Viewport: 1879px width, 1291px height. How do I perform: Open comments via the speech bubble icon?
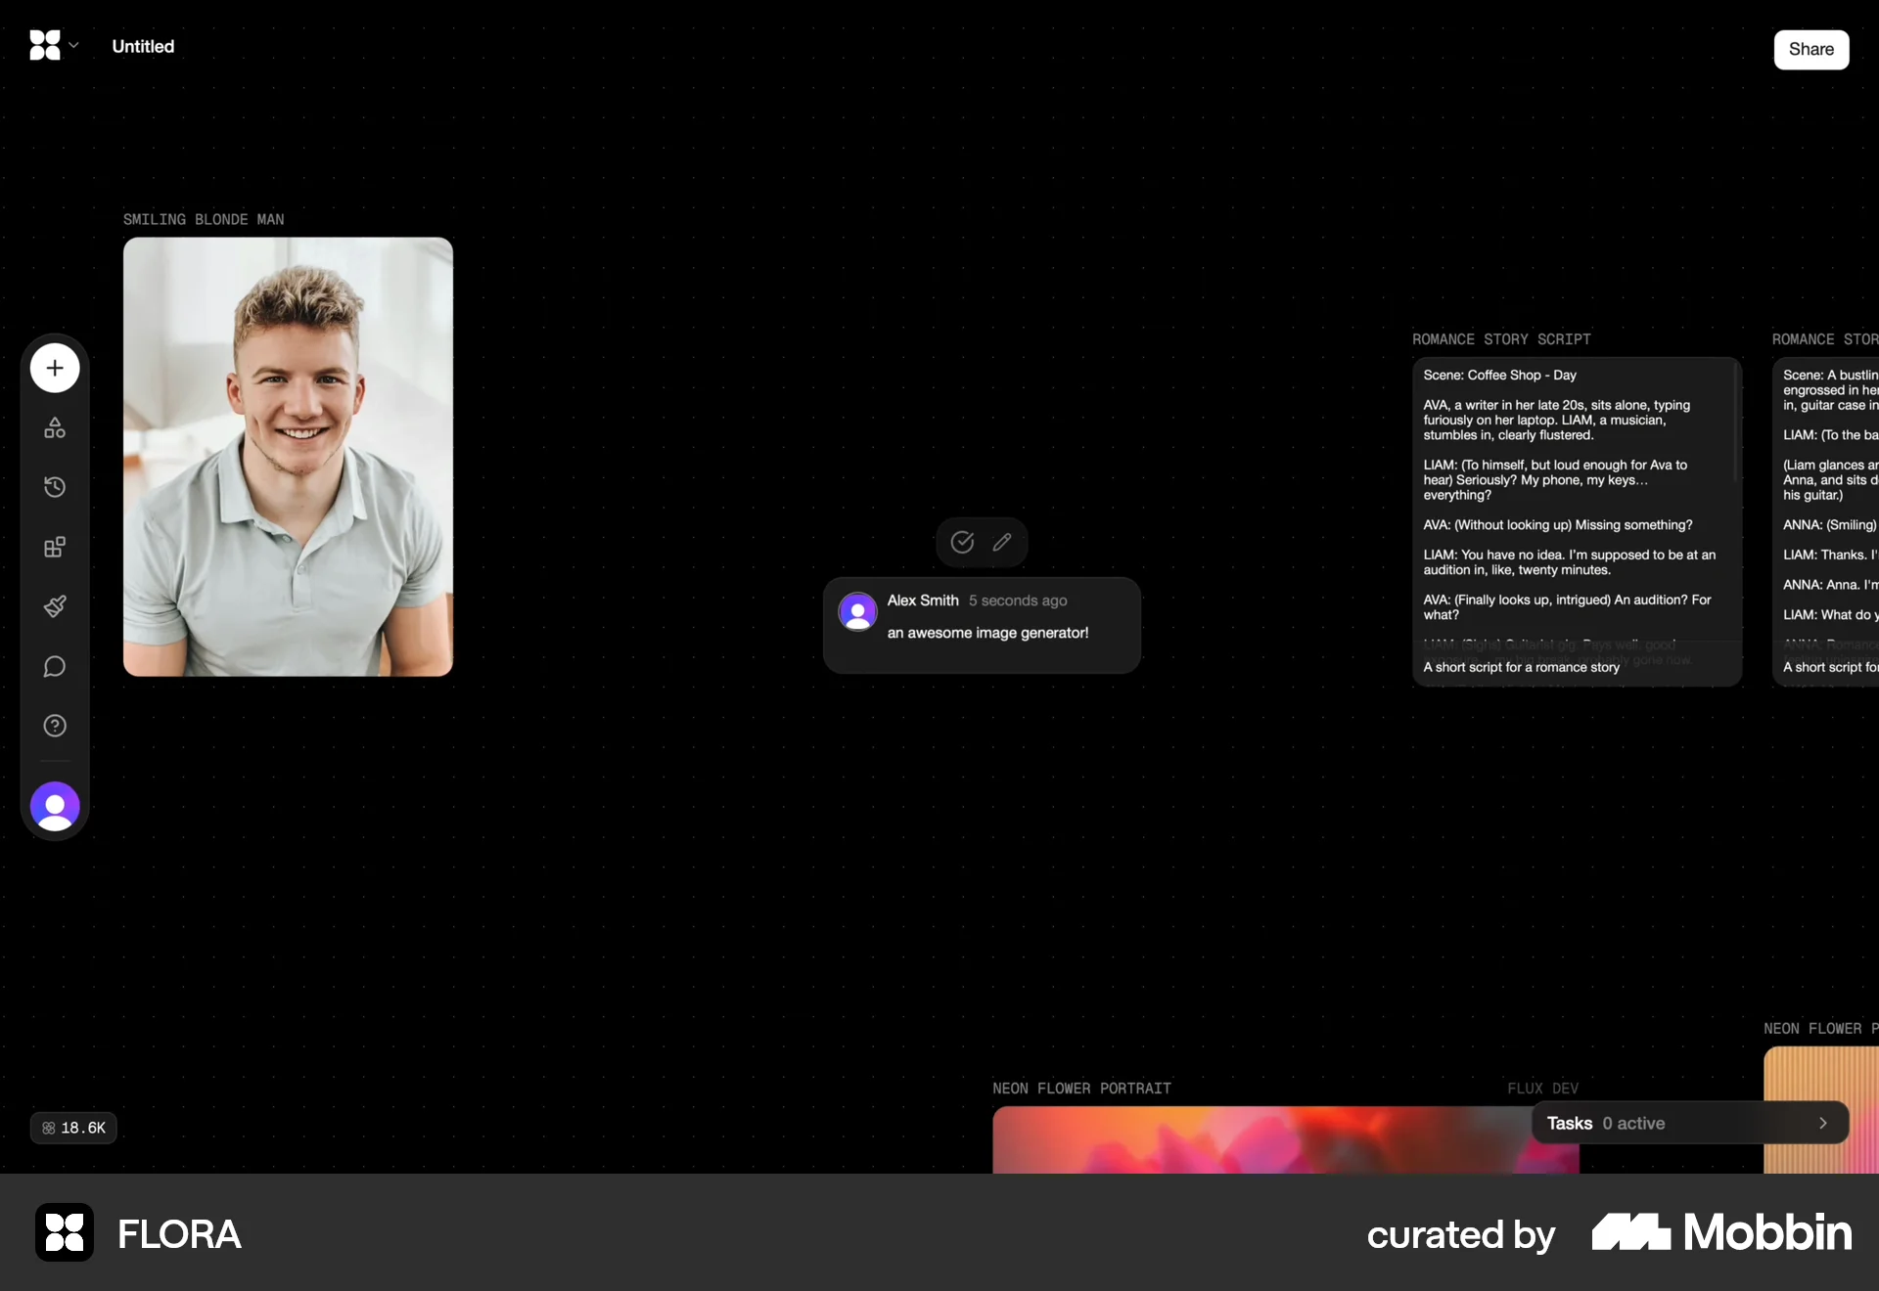(x=55, y=667)
